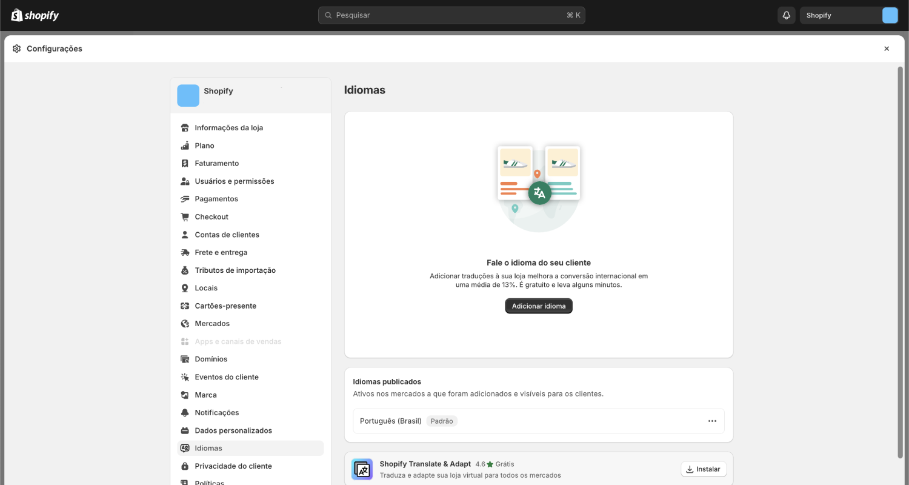909x485 pixels.
Task: Click the Faturamento receipt icon
Action: (185, 163)
